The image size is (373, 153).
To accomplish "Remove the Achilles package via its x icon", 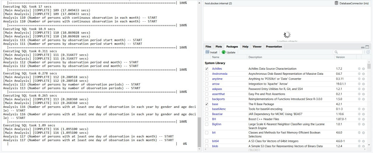I will point(363,69).
